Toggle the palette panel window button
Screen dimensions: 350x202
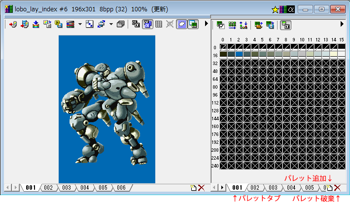[x=193, y=24]
